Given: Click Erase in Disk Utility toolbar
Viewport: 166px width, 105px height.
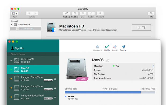Looking at the screenshot, I should coord(83,13).
